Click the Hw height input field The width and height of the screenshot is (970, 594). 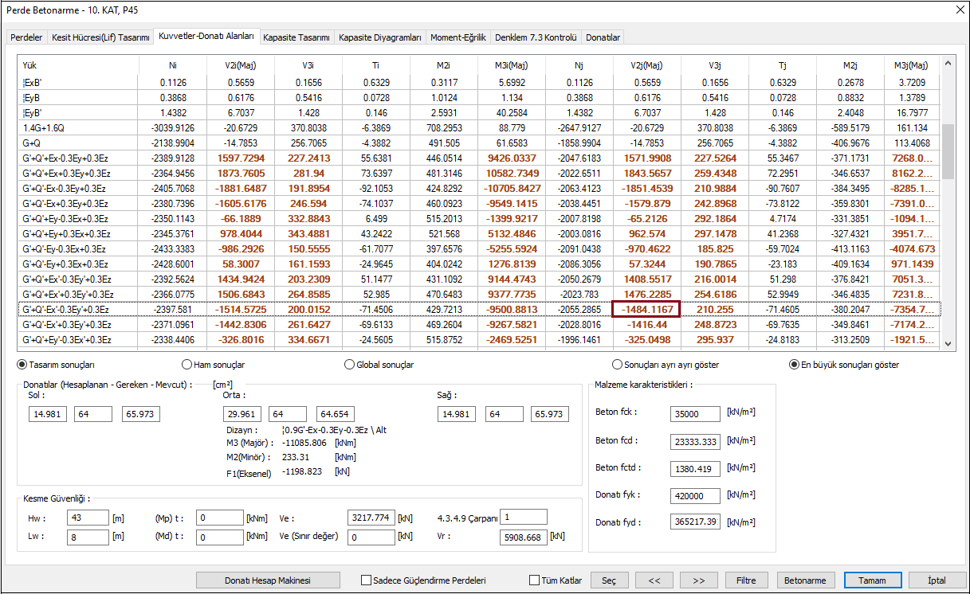click(87, 518)
